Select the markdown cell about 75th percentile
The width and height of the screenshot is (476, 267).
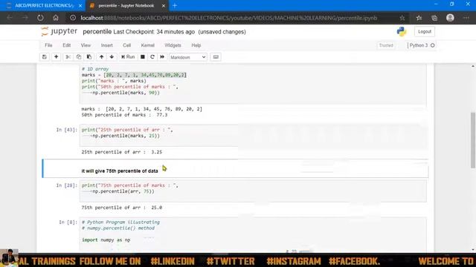(236, 168)
